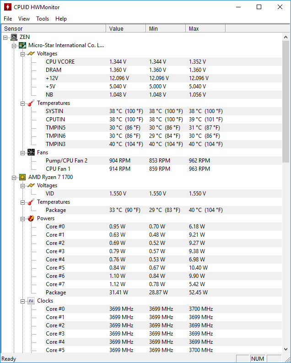Click the Max column header
291x363 pixels.
tap(205, 29)
